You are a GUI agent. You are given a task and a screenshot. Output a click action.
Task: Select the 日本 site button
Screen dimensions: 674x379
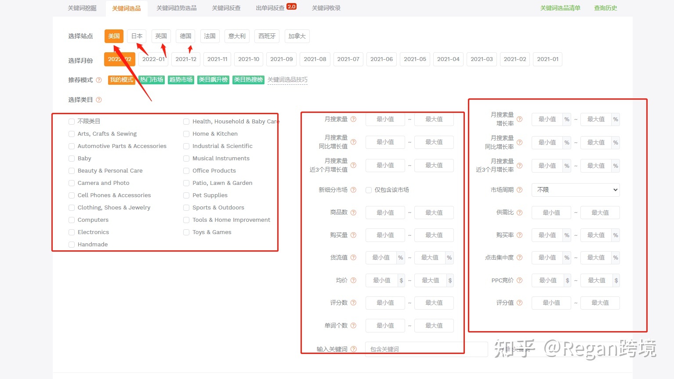[x=137, y=36]
